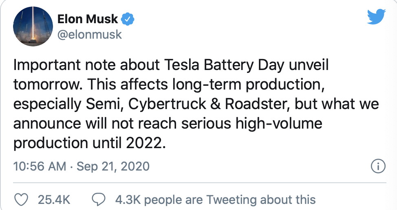The width and height of the screenshot is (397, 210).
Task: Open the Elon Musk display name
Action: click(x=88, y=19)
